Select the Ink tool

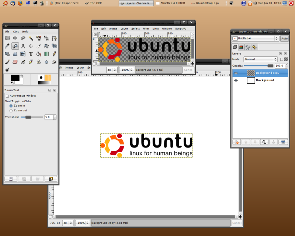pos(31,62)
